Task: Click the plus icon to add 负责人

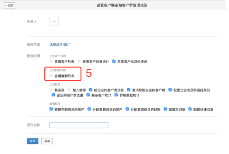Action: click(54, 21)
